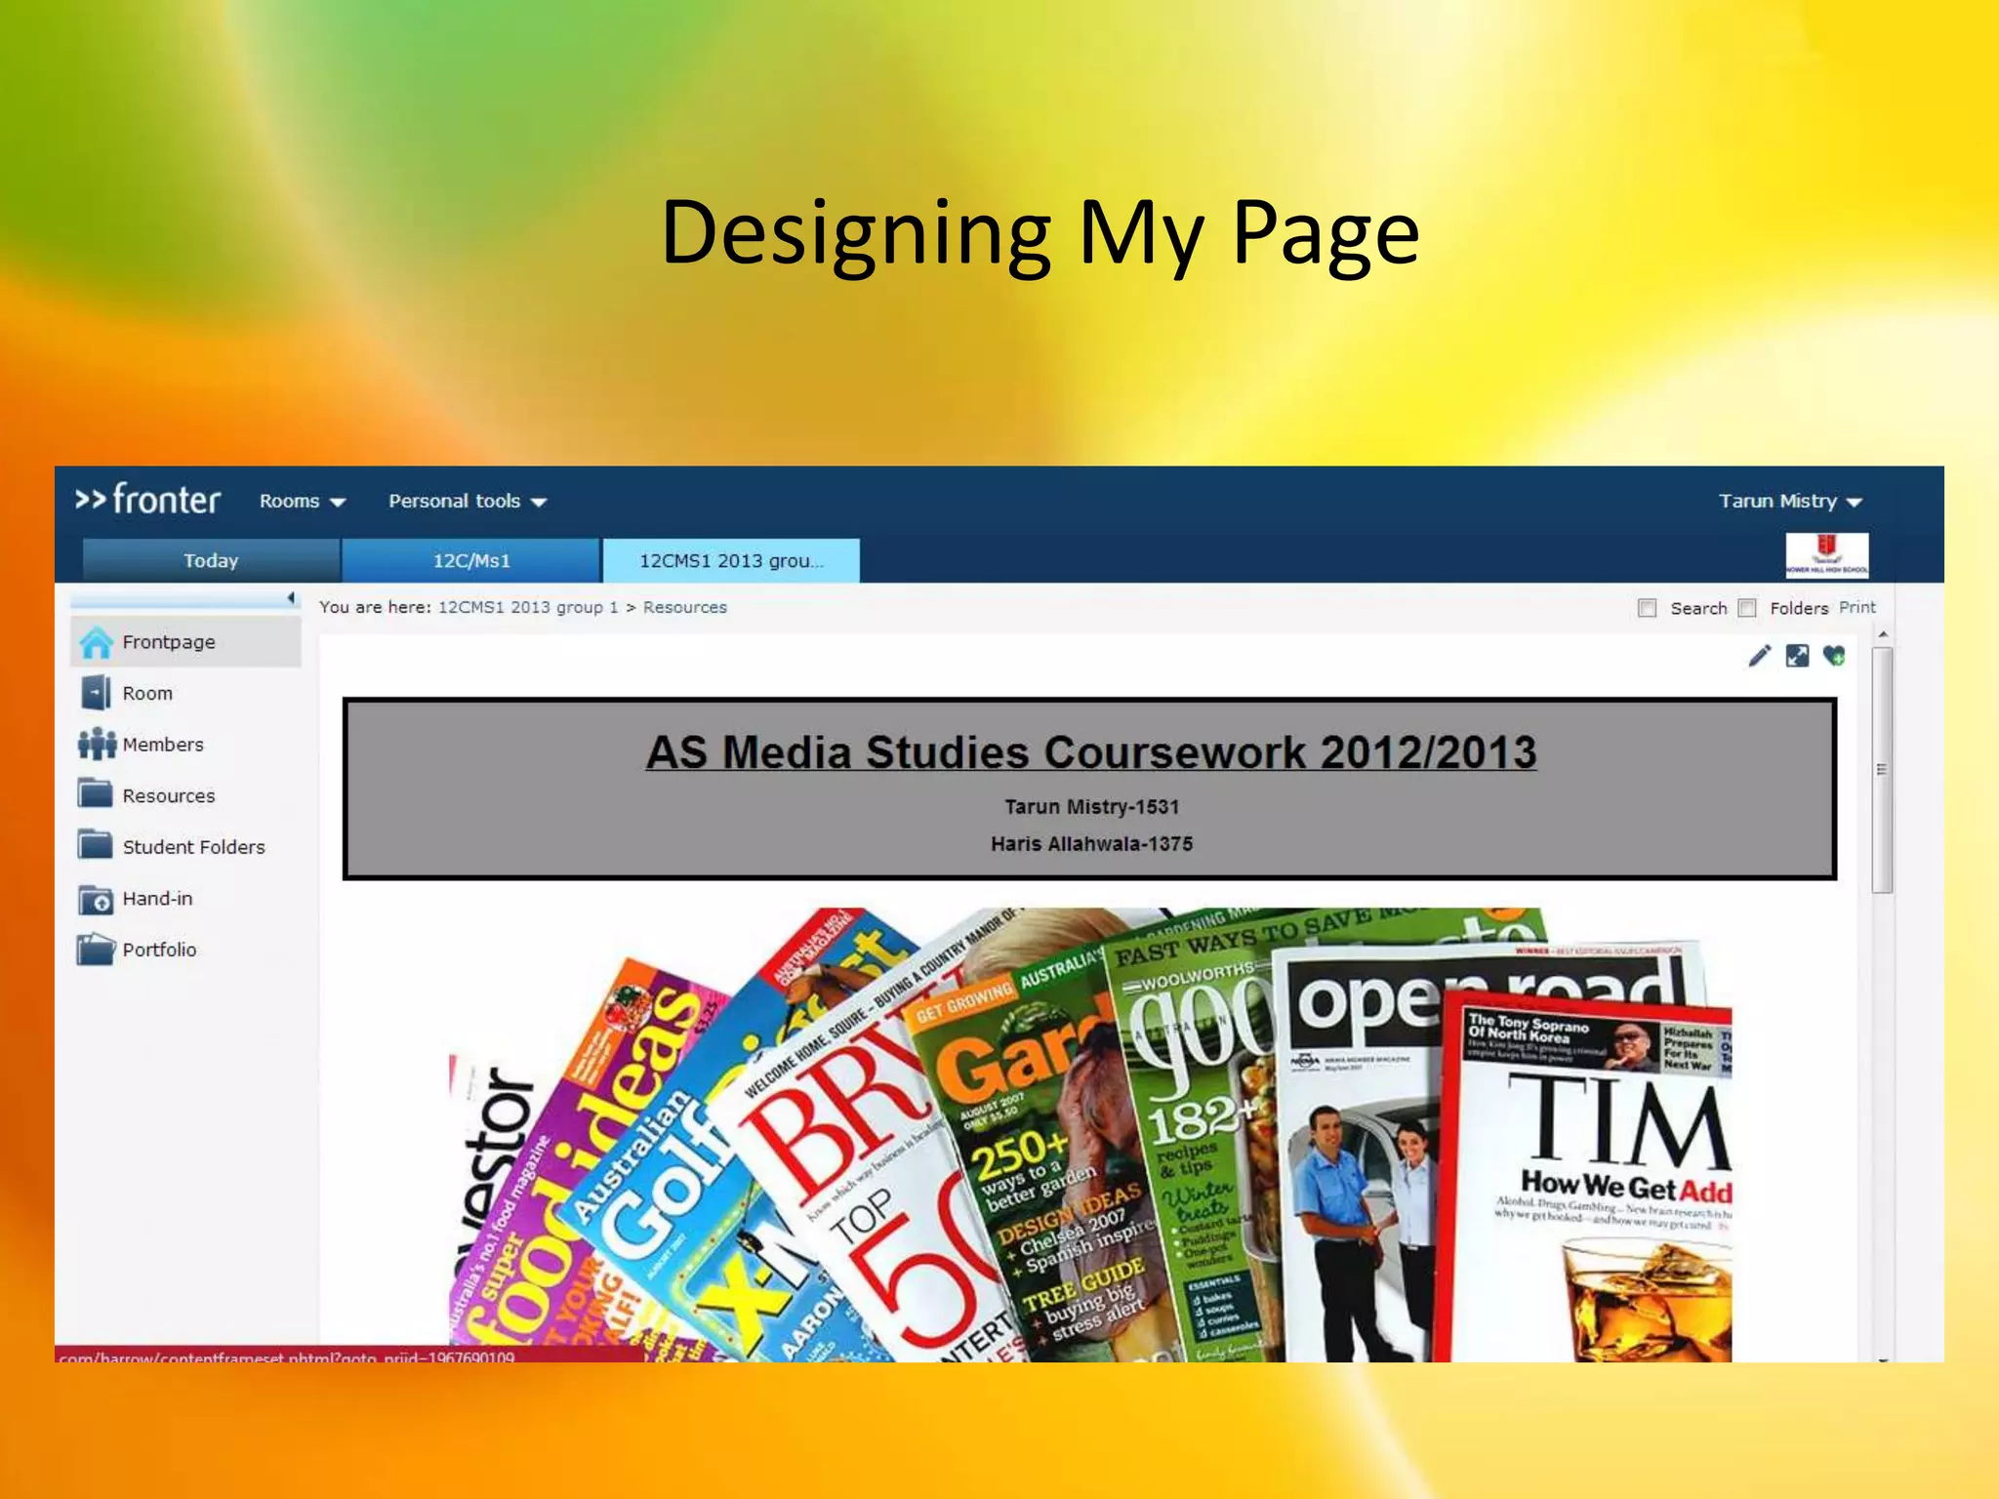Screen dimensions: 1999x1499
Task: Collapse the left sidebar with arrow
Action: pos(291,597)
